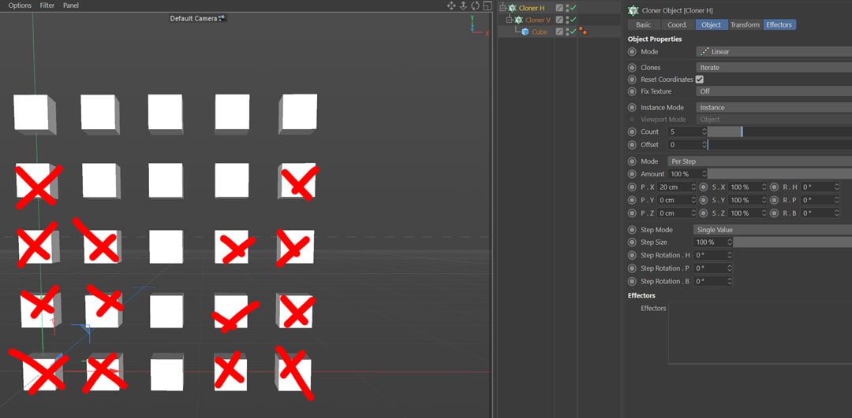
Task: Click the viewport move camera icon
Action: click(x=451, y=6)
